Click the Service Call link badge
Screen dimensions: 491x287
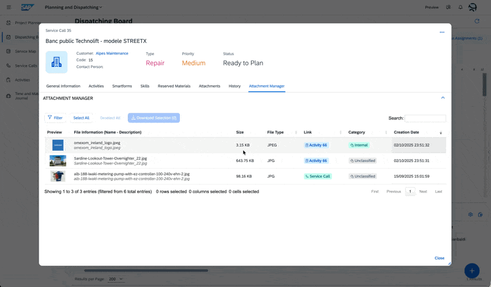[317, 176]
